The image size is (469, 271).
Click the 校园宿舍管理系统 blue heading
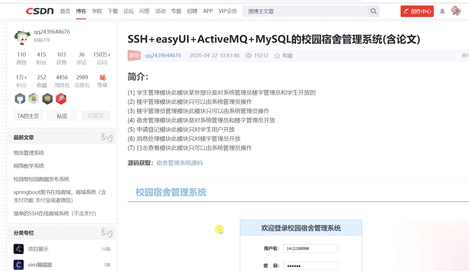coord(171,192)
